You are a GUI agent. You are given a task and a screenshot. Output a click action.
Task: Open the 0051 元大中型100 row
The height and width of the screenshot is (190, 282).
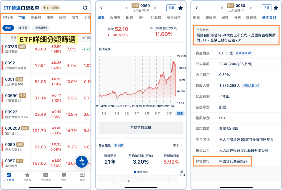tap(46, 82)
